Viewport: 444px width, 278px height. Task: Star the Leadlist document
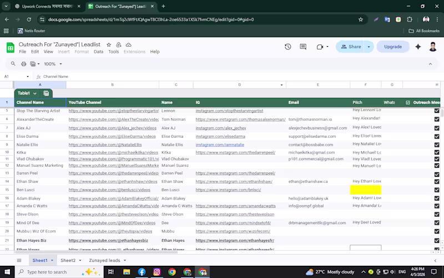tap(109, 44)
